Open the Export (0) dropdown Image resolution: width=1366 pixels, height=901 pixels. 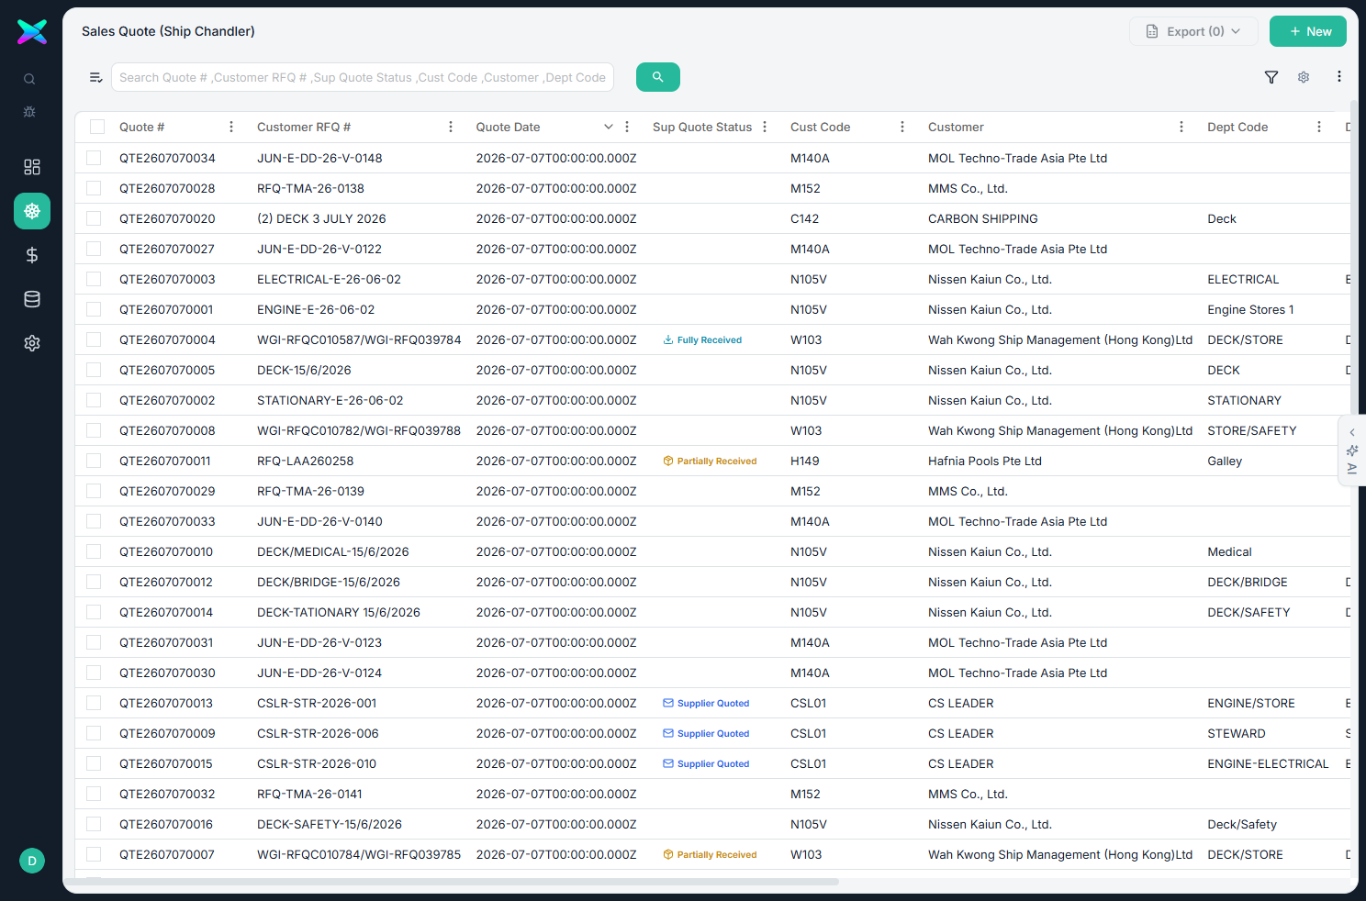pyautogui.click(x=1193, y=31)
